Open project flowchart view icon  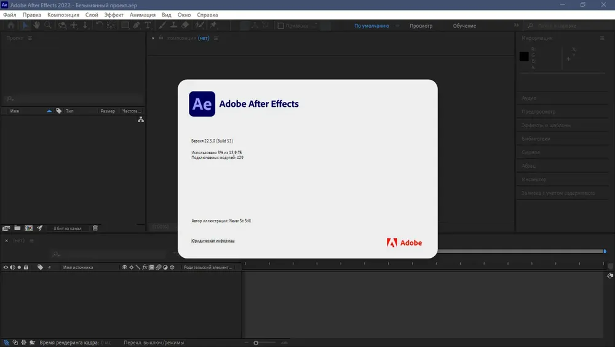point(141,119)
